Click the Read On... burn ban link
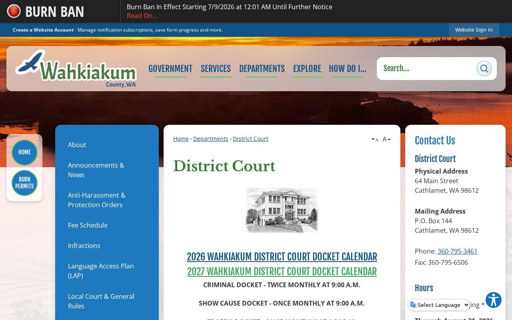The width and height of the screenshot is (512, 320). [142, 16]
